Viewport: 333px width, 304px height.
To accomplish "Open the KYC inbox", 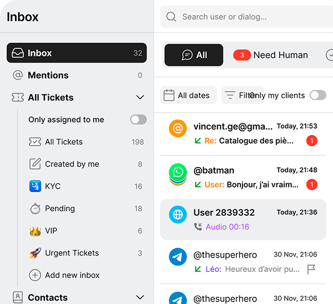I will point(86,186).
